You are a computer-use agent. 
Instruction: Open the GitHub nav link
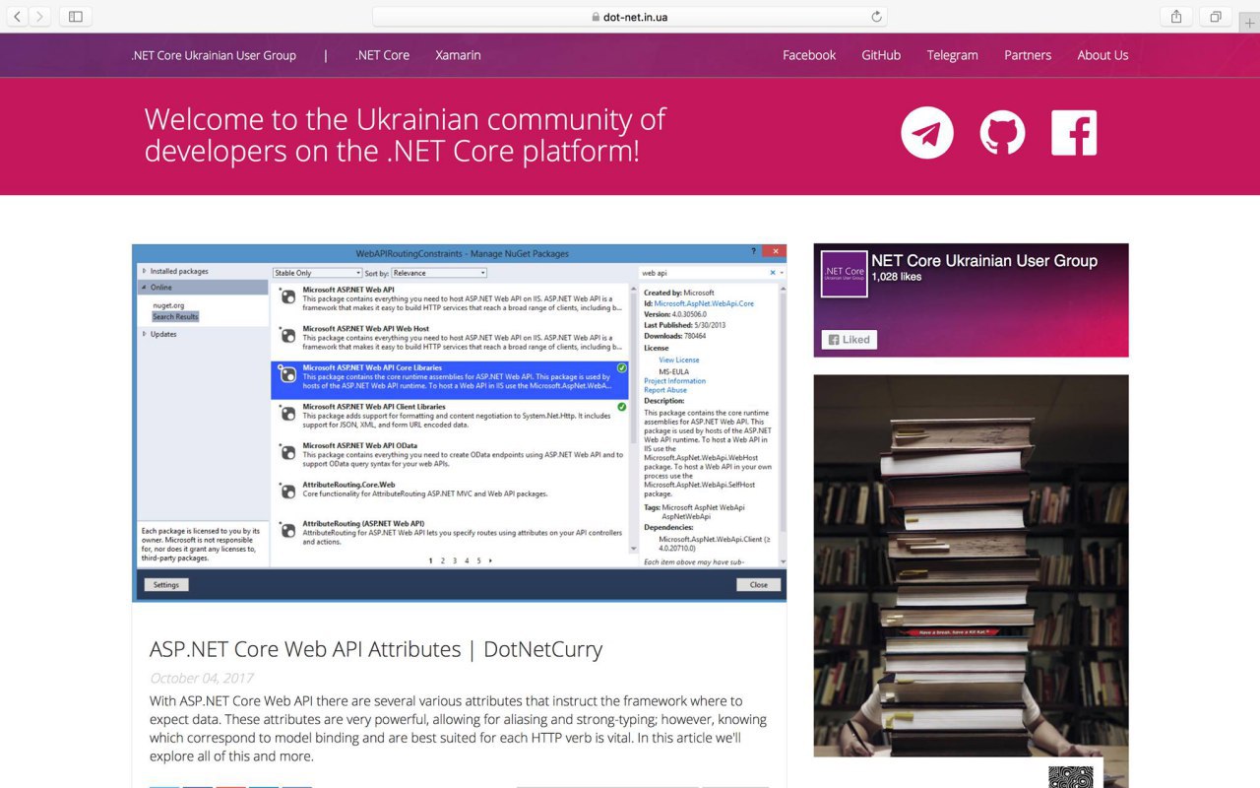[x=881, y=55]
